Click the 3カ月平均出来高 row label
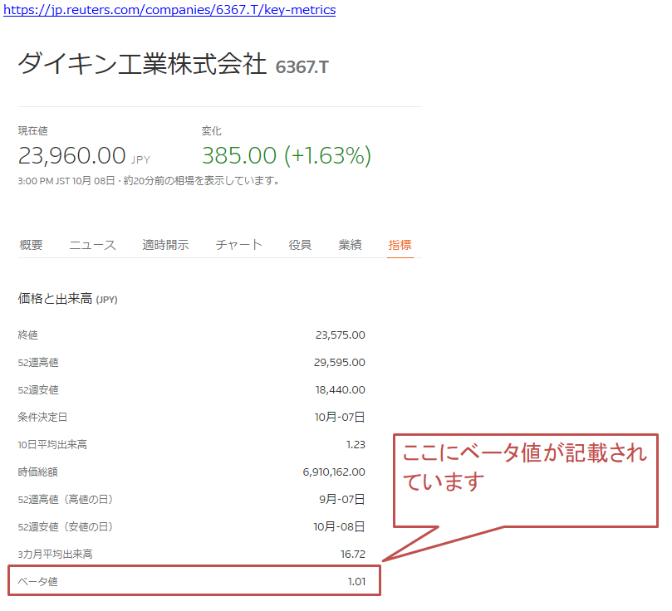672x611 pixels. click(x=56, y=554)
